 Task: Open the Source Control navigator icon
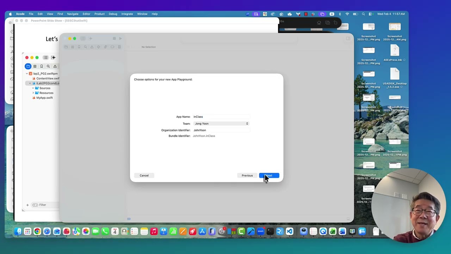[x=35, y=66]
